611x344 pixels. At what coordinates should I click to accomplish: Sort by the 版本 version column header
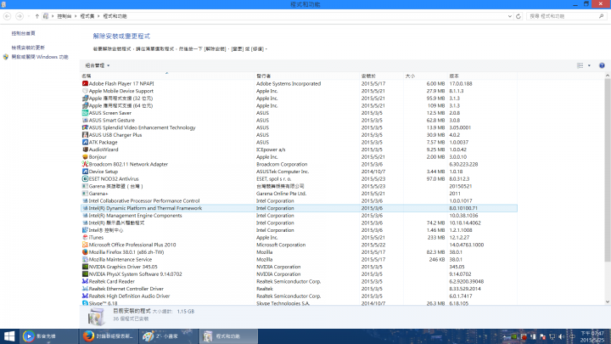482,76
